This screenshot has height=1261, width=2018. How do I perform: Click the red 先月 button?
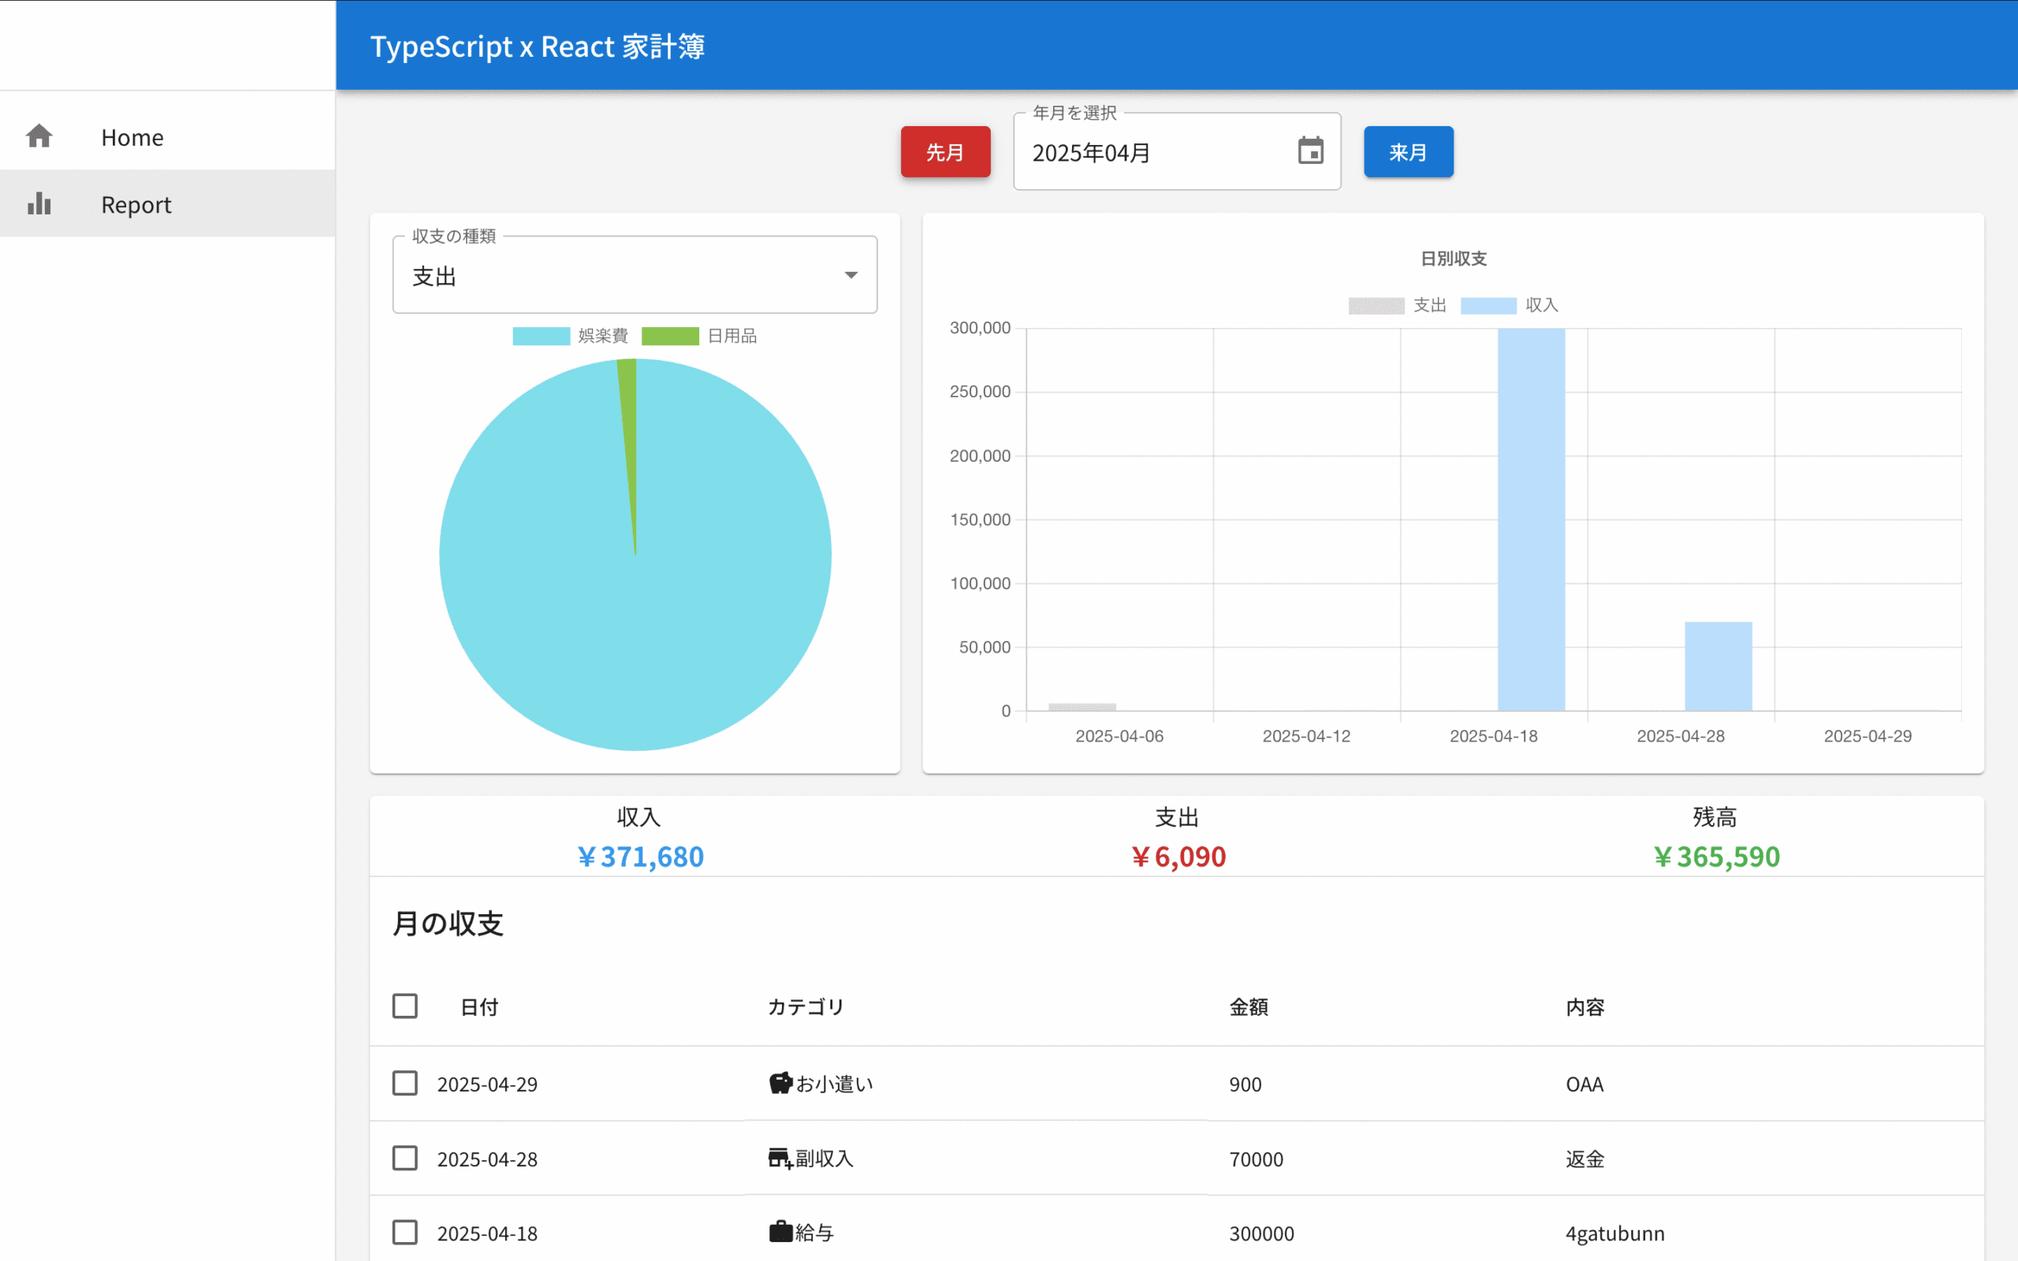click(946, 152)
